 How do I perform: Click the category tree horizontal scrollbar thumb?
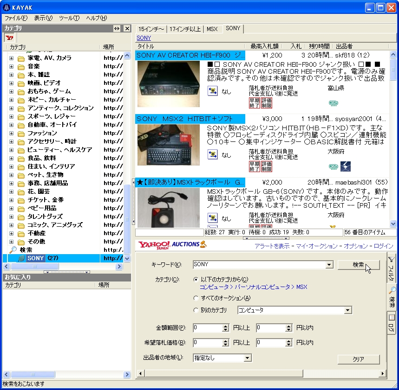pyautogui.click(x=35, y=266)
